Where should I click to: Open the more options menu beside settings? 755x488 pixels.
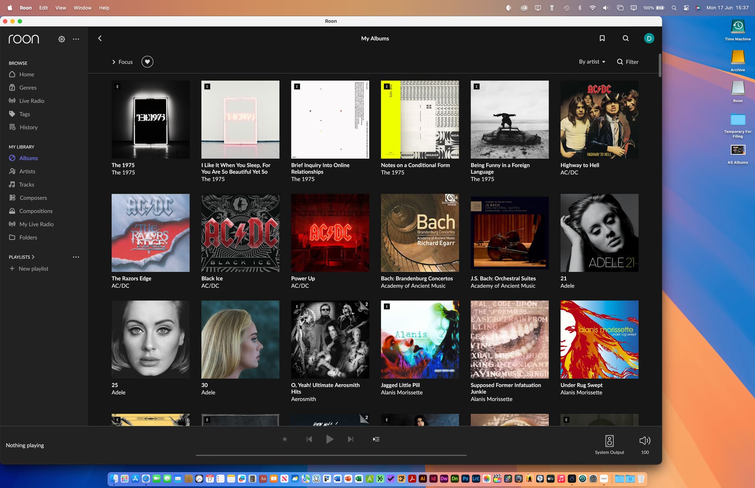(76, 39)
